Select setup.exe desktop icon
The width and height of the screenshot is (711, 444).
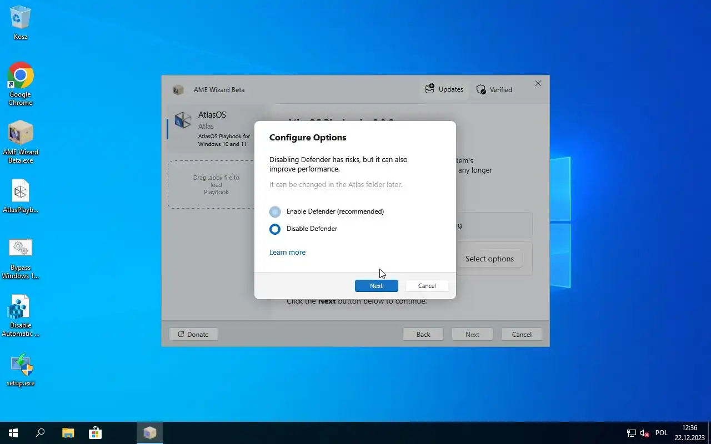coord(21,370)
